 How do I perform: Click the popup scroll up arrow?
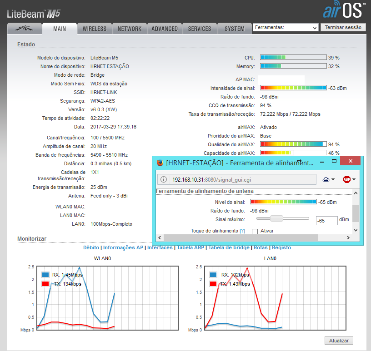(x=356, y=193)
